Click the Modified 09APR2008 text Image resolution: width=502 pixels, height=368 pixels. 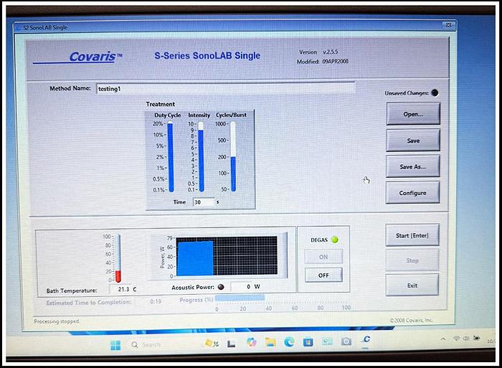point(323,62)
